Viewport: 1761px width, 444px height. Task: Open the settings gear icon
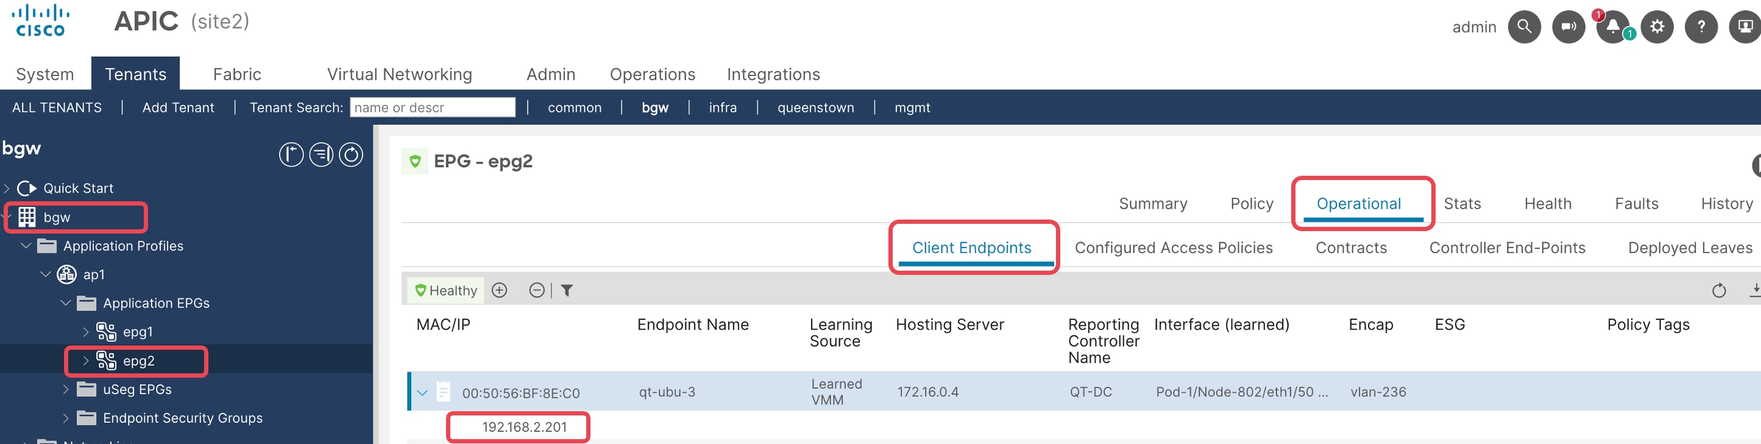(x=1657, y=27)
